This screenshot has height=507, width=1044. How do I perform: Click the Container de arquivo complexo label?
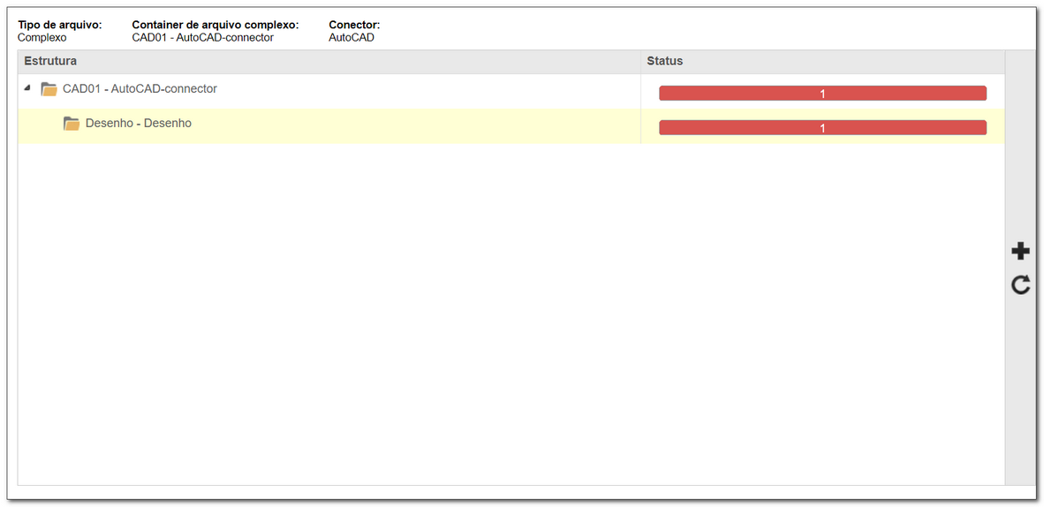[x=215, y=26]
